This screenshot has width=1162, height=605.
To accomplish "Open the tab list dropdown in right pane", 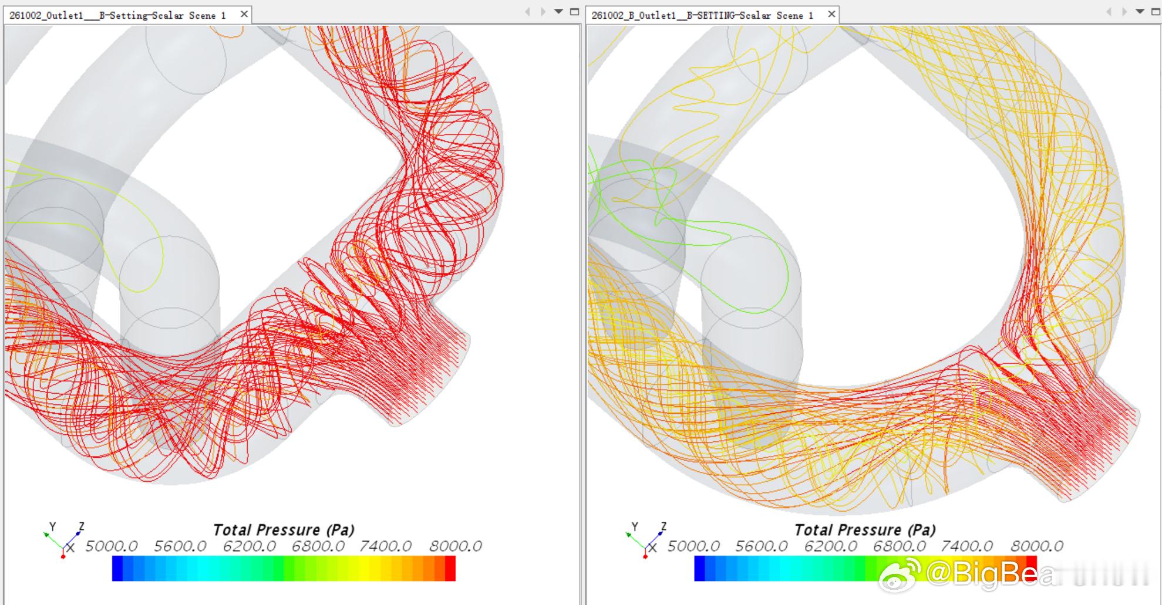I will [x=1140, y=12].
